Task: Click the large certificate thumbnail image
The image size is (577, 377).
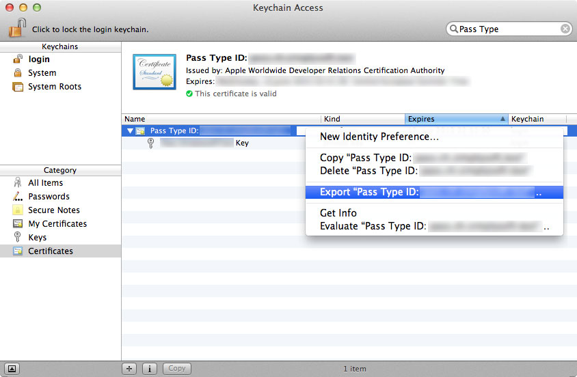Action: [155, 72]
